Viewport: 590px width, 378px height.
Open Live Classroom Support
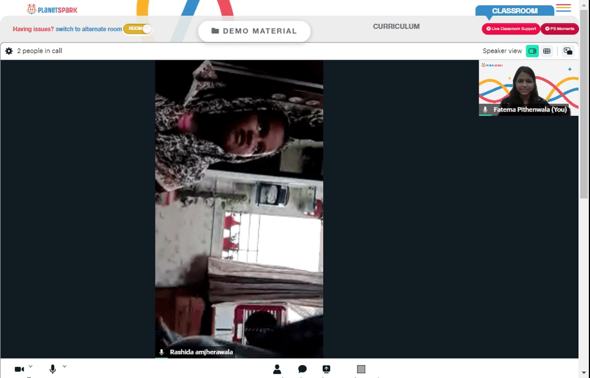pyautogui.click(x=510, y=28)
